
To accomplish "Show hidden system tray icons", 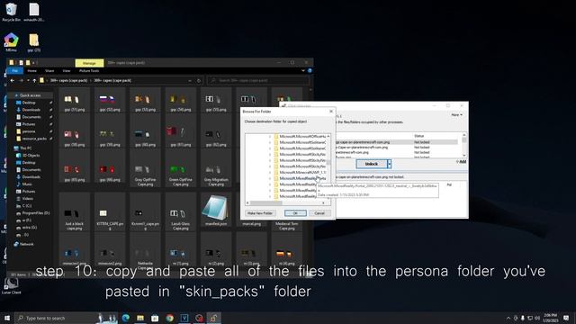I will [508, 318].
